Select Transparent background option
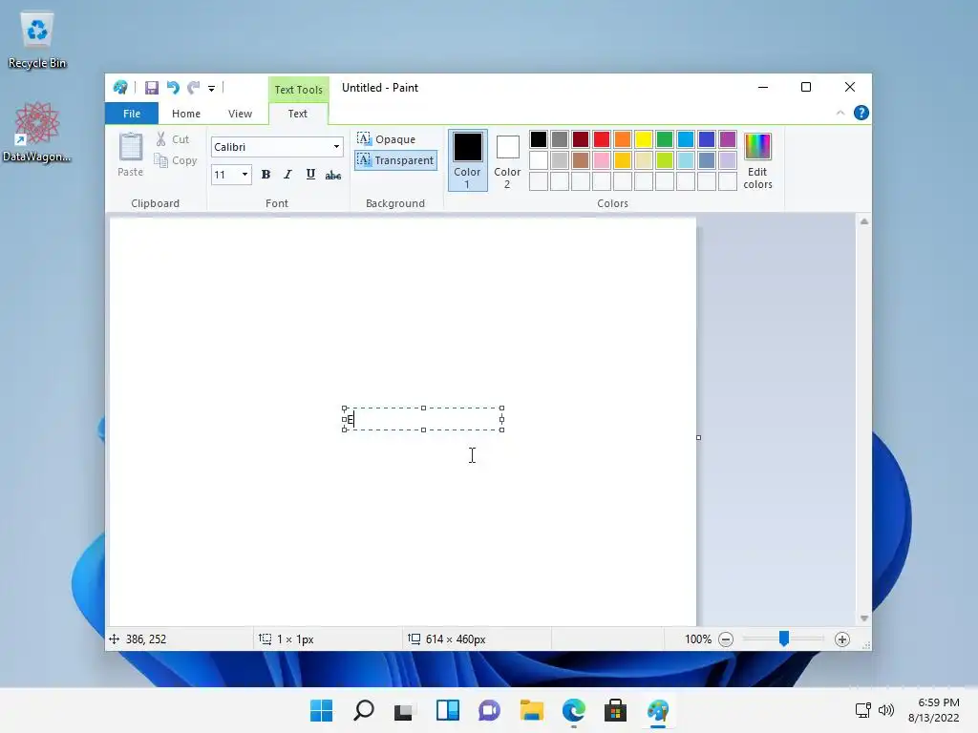 click(395, 160)
